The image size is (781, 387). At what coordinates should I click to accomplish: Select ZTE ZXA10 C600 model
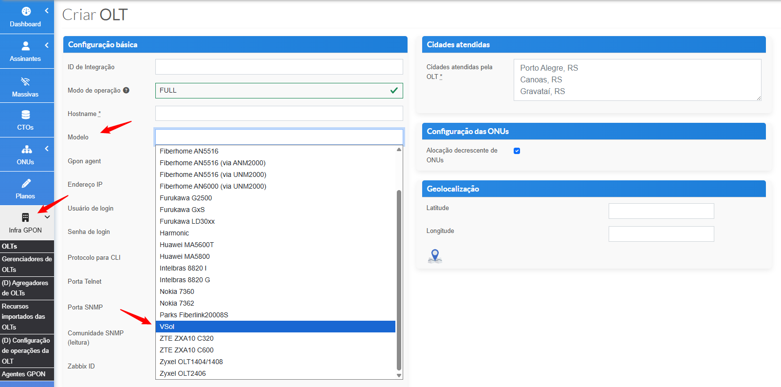tap(276, 350)
